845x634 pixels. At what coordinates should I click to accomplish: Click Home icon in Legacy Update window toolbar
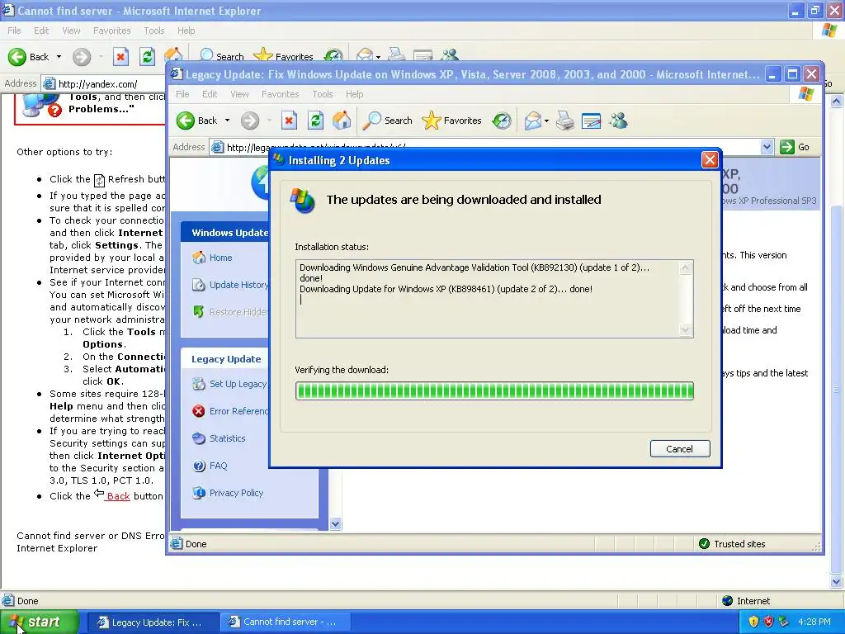(x=342, y=121)
